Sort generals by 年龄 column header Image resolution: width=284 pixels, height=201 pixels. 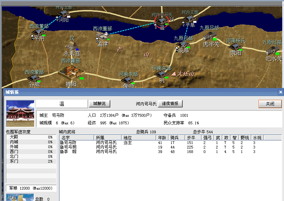point(162,138)
